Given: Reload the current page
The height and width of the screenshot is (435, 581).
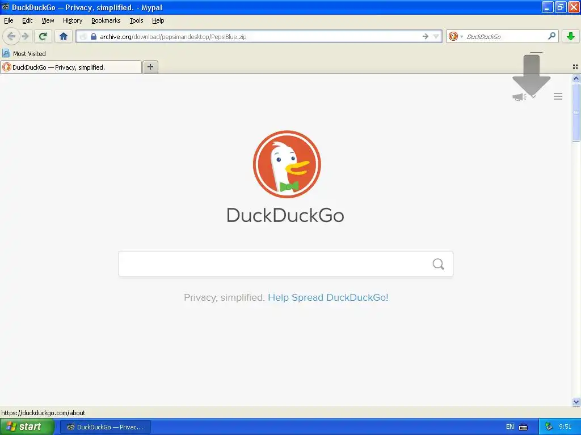Looking at the screenshot, I should coord(43,36).
